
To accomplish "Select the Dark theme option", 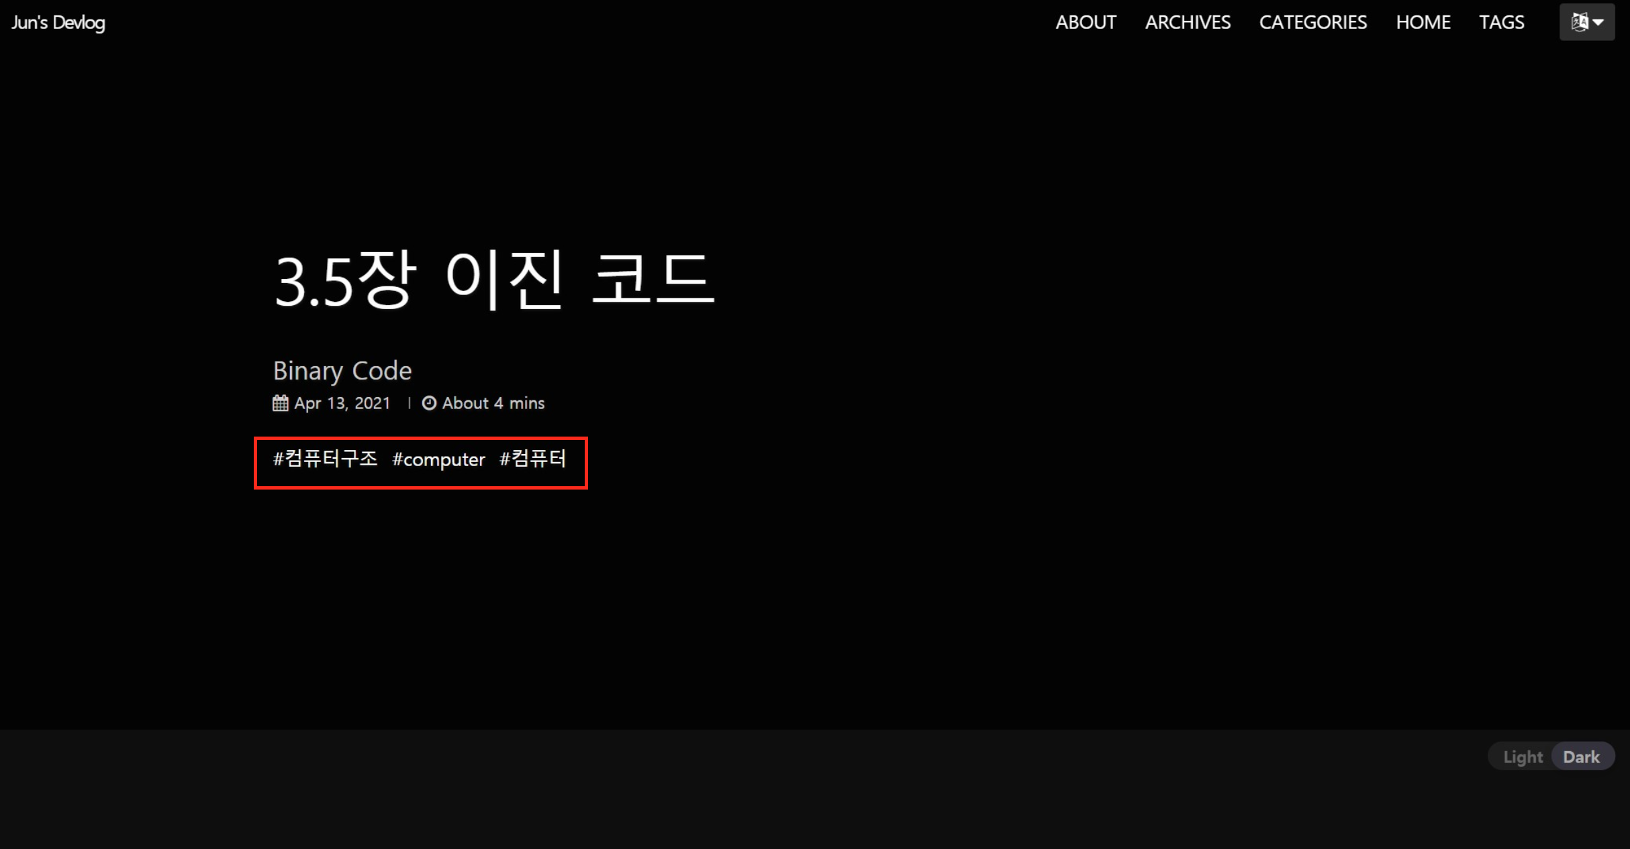I will pos(1581,756).
